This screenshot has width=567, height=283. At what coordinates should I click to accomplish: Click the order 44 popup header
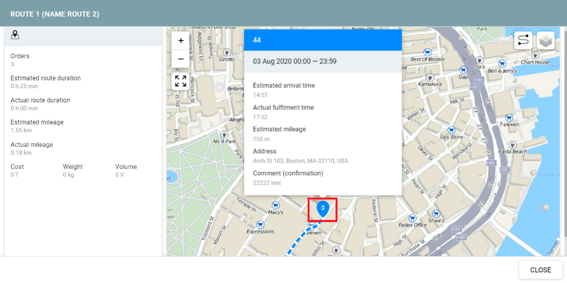point(322,40)
